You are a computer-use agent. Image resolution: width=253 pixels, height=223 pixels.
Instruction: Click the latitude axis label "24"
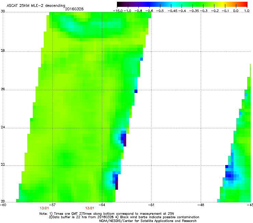[x=3, y=127]
